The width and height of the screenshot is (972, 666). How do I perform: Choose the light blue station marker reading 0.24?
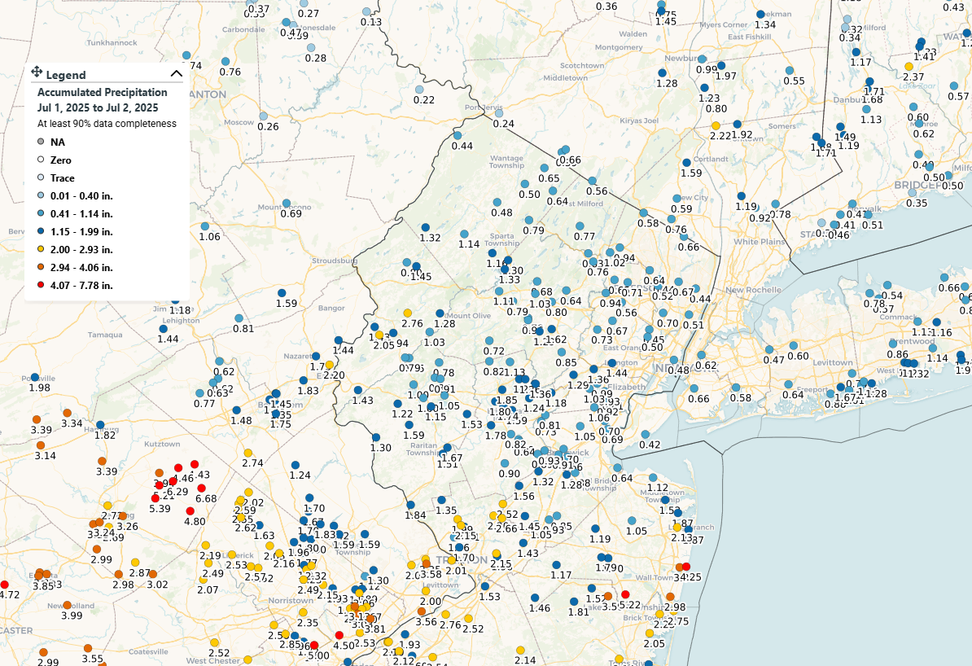click(x=499, y=113)
